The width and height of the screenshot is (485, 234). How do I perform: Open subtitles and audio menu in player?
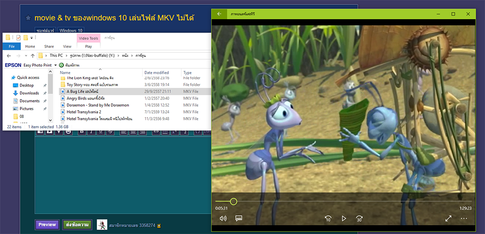[x=239, y=218]
